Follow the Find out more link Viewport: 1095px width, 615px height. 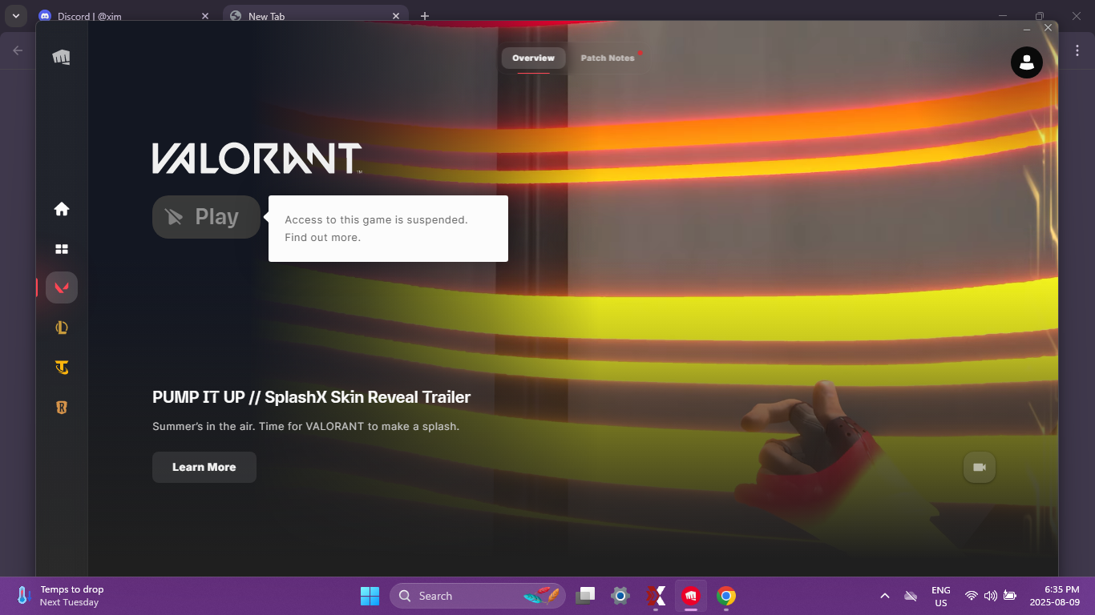322,237
